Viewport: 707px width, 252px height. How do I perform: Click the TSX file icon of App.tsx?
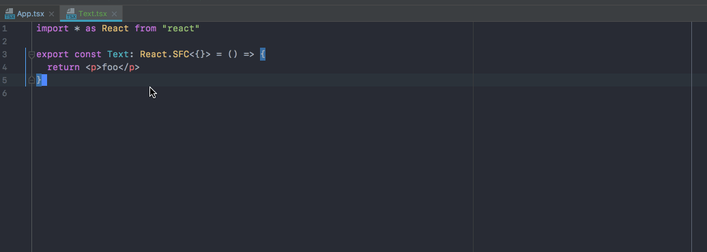(x=10, y=14)
